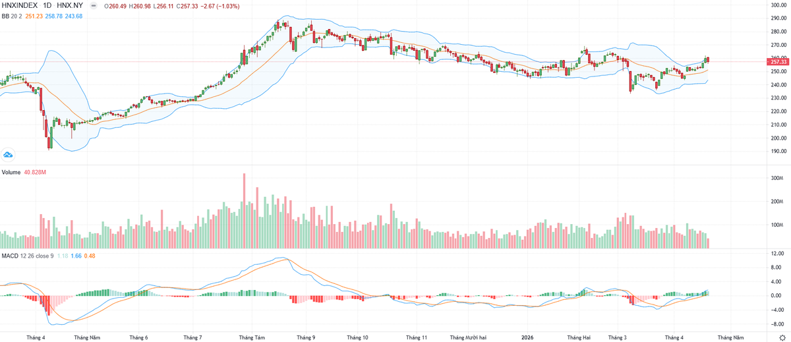Click the 2026 label on time axis
This screenshot has height=342, width=791.
[527, 337]
